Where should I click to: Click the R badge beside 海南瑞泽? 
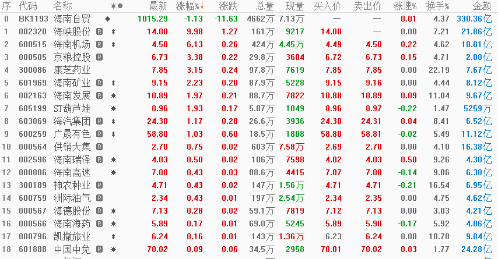click(x=99, y=159)
